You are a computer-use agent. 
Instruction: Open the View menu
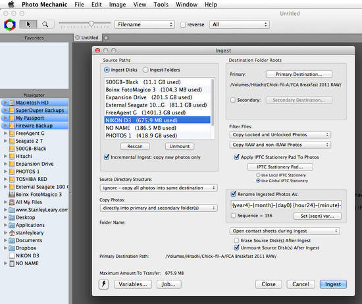point(140,5)
